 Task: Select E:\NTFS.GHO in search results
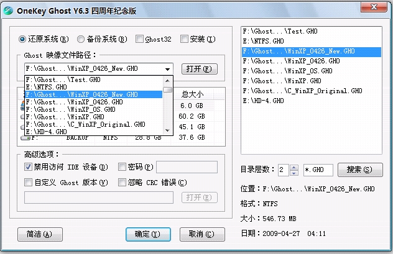pyautogui.click(x=312, y=41)
